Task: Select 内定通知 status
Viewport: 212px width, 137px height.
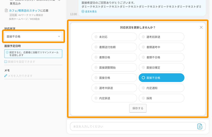Action: (161, 88)
